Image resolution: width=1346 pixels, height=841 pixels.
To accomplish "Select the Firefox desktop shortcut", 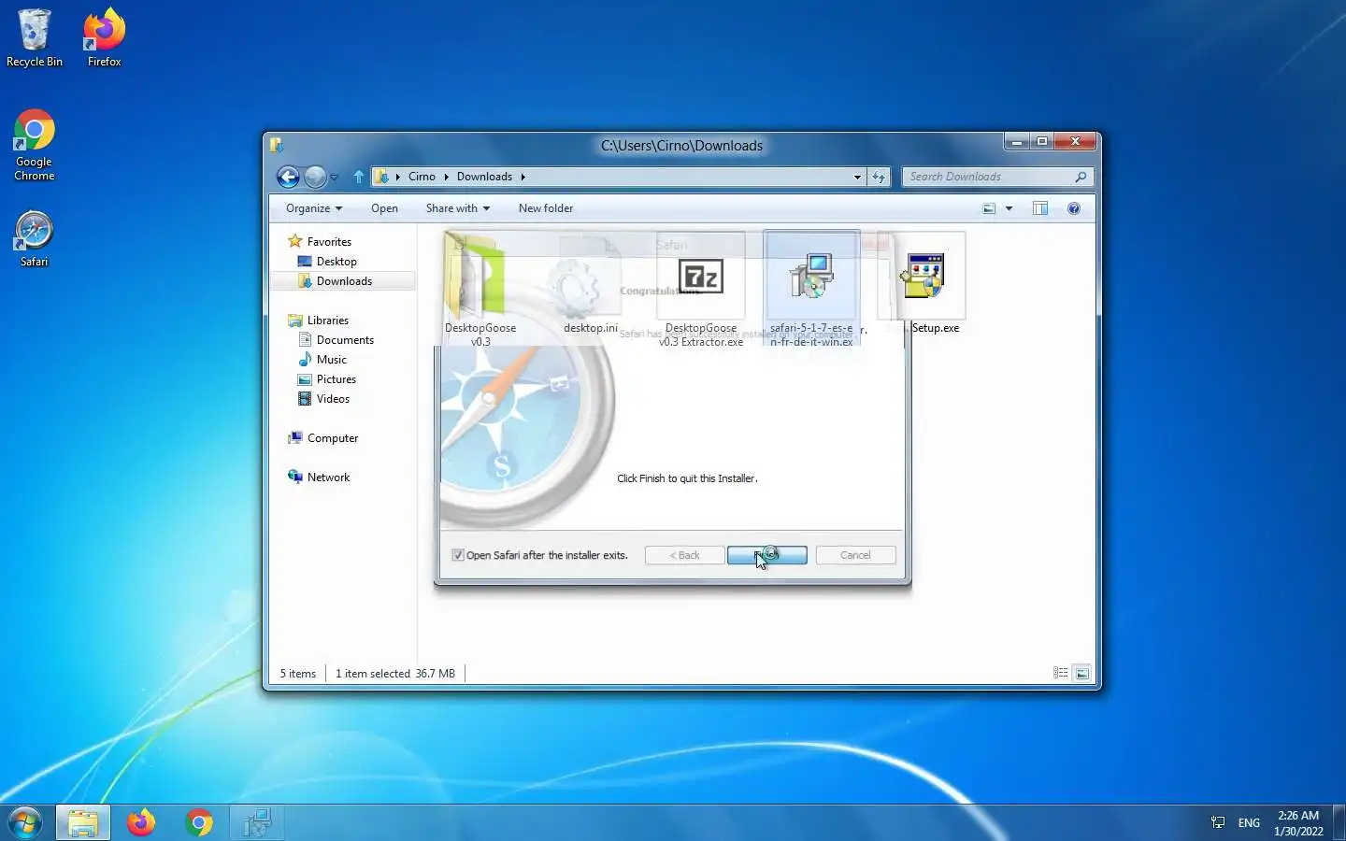I will (x=104, y=38).
